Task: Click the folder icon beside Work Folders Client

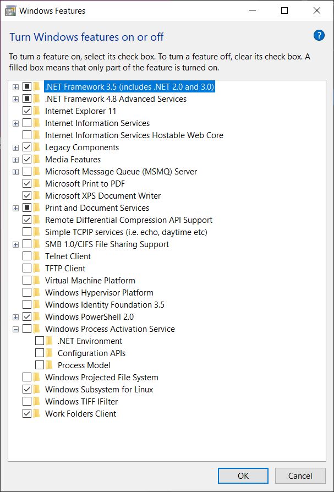Action: [37, 413]
